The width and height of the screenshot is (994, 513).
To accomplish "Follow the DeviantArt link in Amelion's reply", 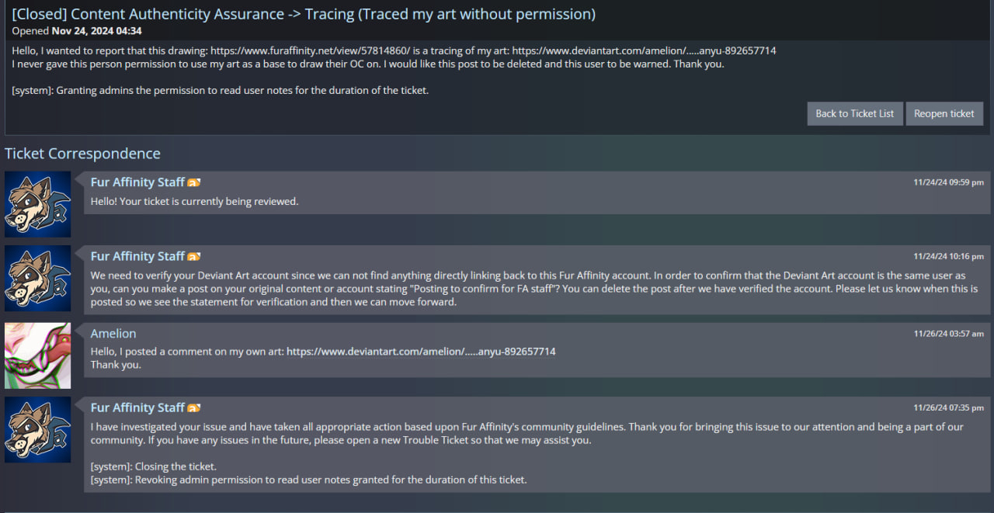I will (x=421, y=352).
